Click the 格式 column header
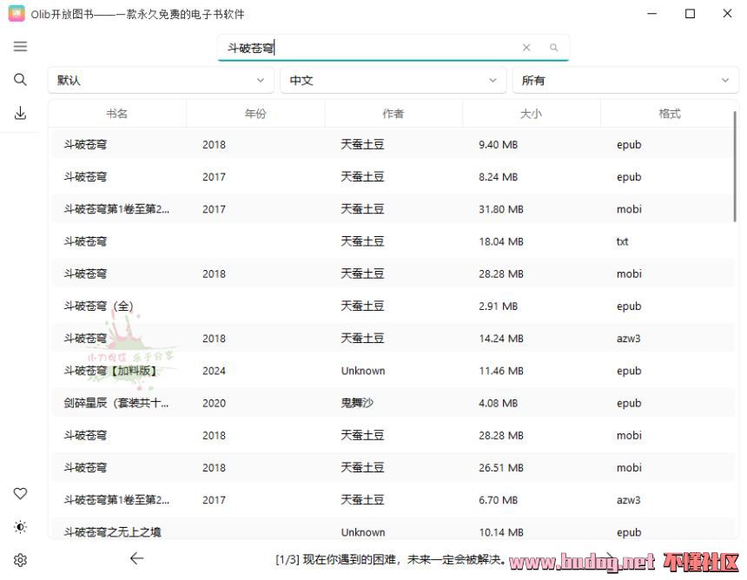The image size is (747, 580). click(670, 114)
